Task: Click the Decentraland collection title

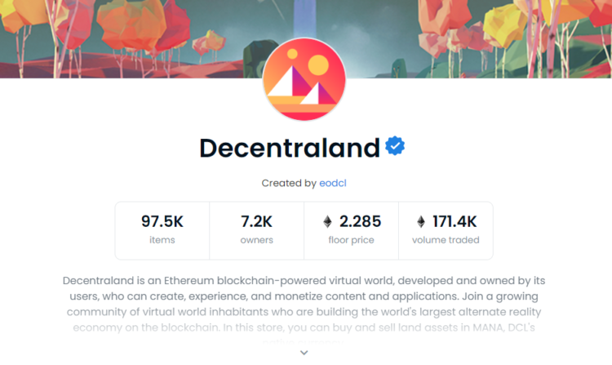Action: tap(290, 148)
